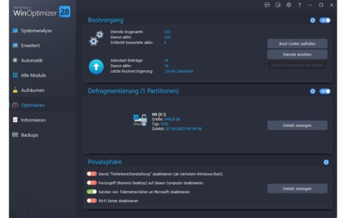Click the services gears icon in Bootvorgang
The height and width of the screenshot is (218, 346).
click(x=96, y=38)
